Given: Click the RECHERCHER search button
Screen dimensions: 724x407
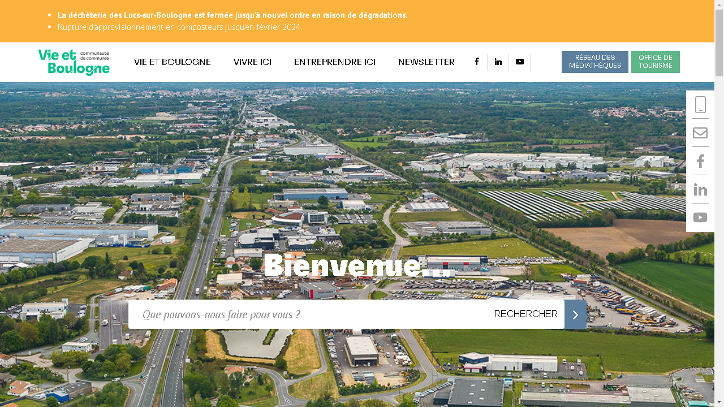Looking at the screenshot, I should (525, 314).
